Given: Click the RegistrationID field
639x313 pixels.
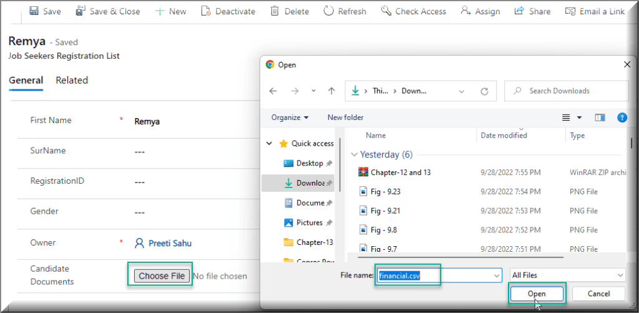Looking at the screenshot, I should (x=140, y=182).
